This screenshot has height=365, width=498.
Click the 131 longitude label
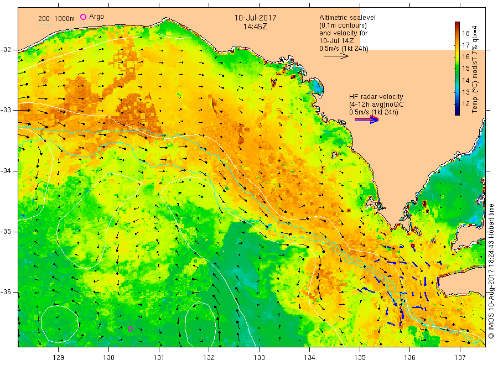click(159, 358)
